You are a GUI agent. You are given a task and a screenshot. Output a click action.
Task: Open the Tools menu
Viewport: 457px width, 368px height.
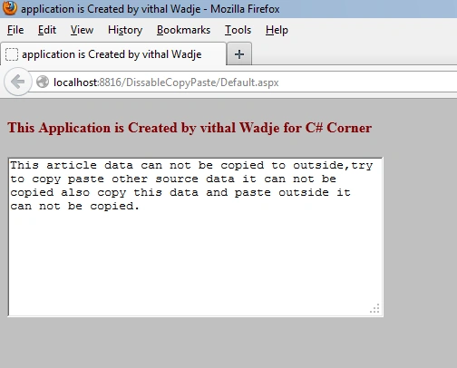(x=238, y=30)
